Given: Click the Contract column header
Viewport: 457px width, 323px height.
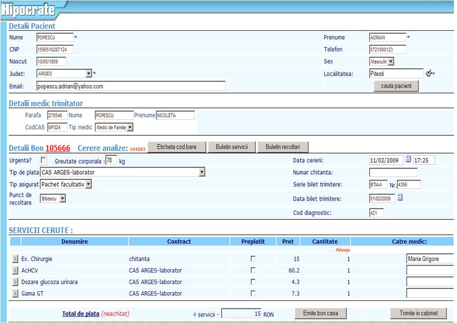Looking at the screenshot, I should [x=179, y=241].
